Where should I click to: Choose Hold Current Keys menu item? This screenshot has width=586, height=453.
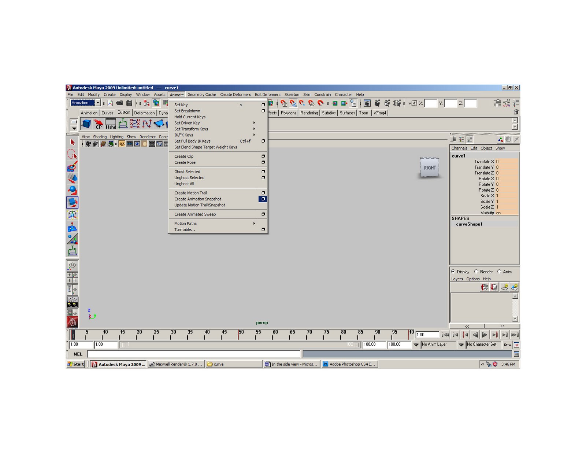pos(190,117)
